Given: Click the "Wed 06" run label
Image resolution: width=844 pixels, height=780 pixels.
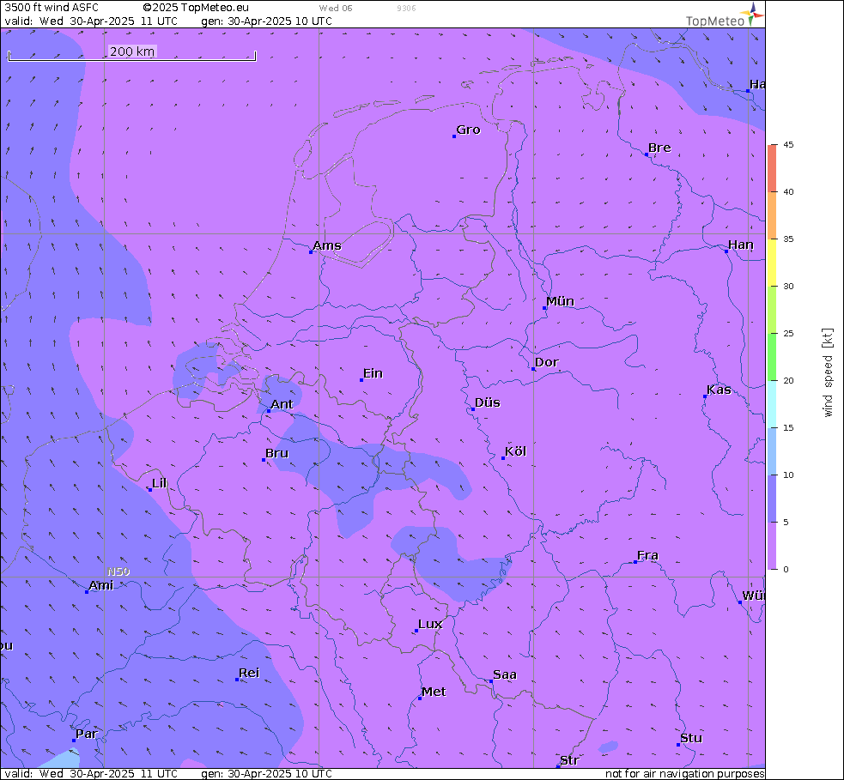Looking at the screenshot, I should pos(336,8).
